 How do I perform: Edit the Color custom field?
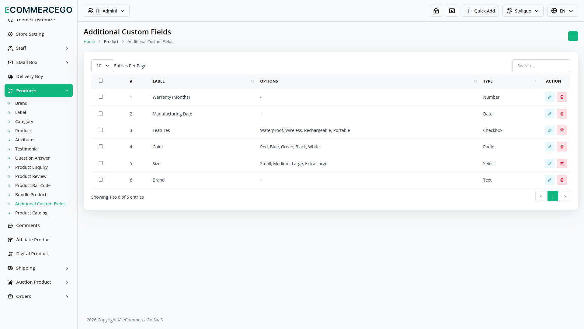click(550, 147)
